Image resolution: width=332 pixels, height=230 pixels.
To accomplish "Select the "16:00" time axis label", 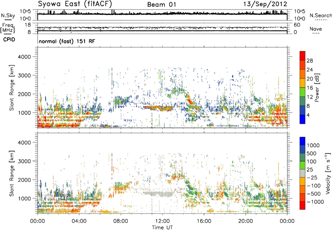I will click(x=204, y=221).
